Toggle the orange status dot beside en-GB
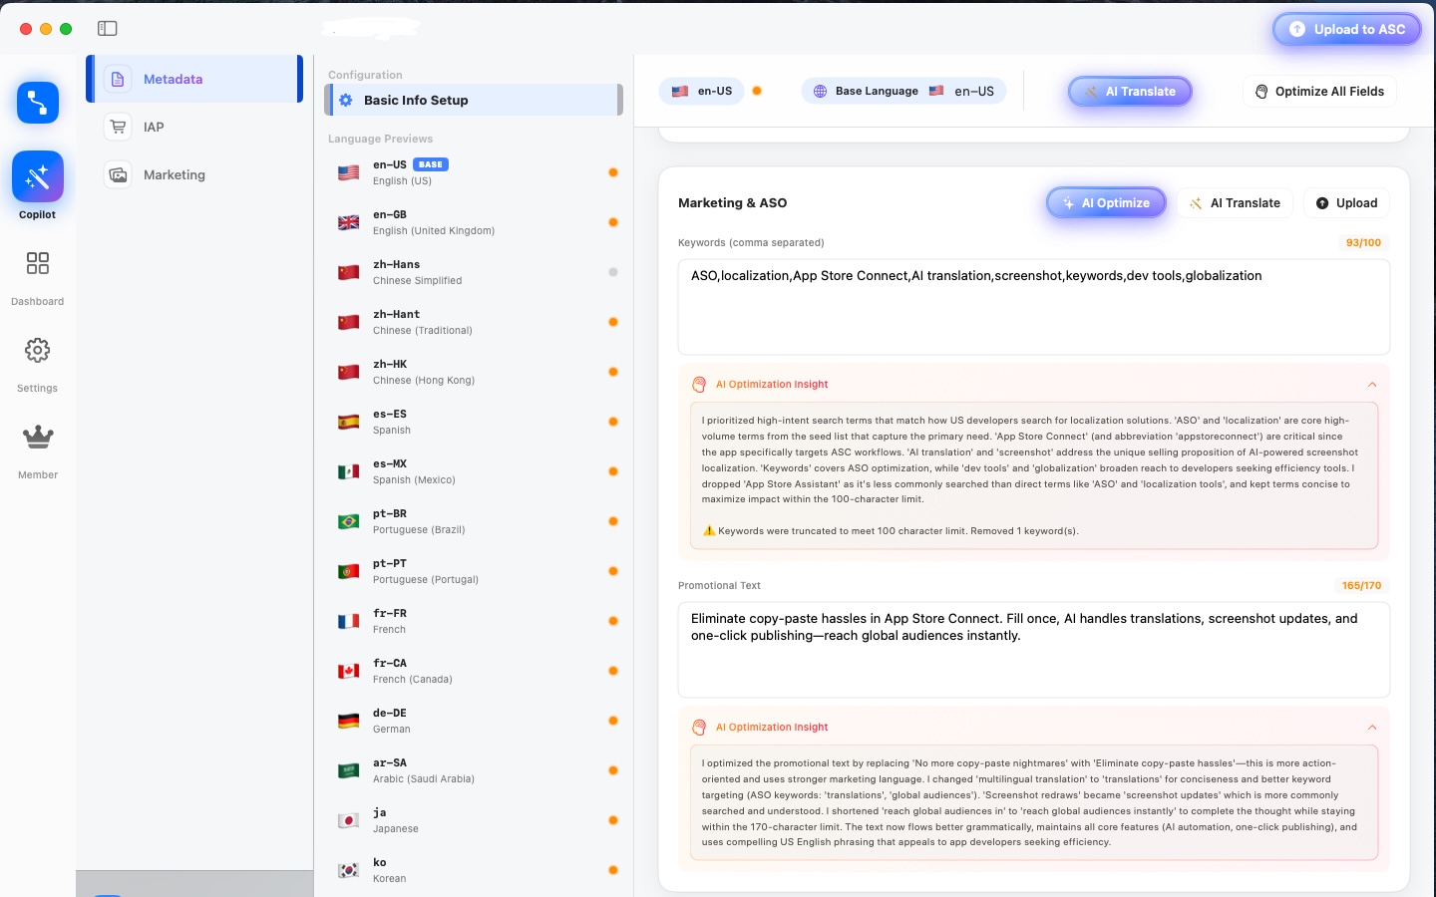Image resolution: width=1436 pixels, height=897 pixels. tap(611, 222)
